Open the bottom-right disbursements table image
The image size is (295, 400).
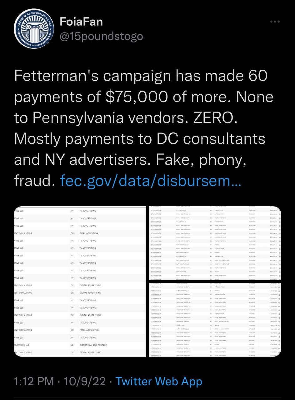pos(215,319)
